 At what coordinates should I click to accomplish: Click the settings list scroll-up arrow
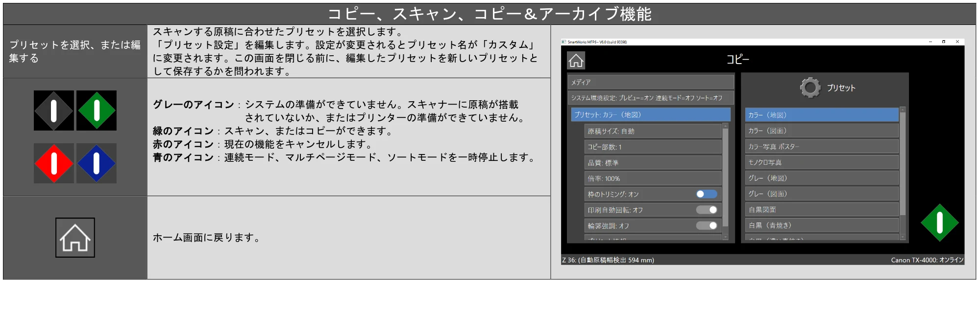click(726, 126)
